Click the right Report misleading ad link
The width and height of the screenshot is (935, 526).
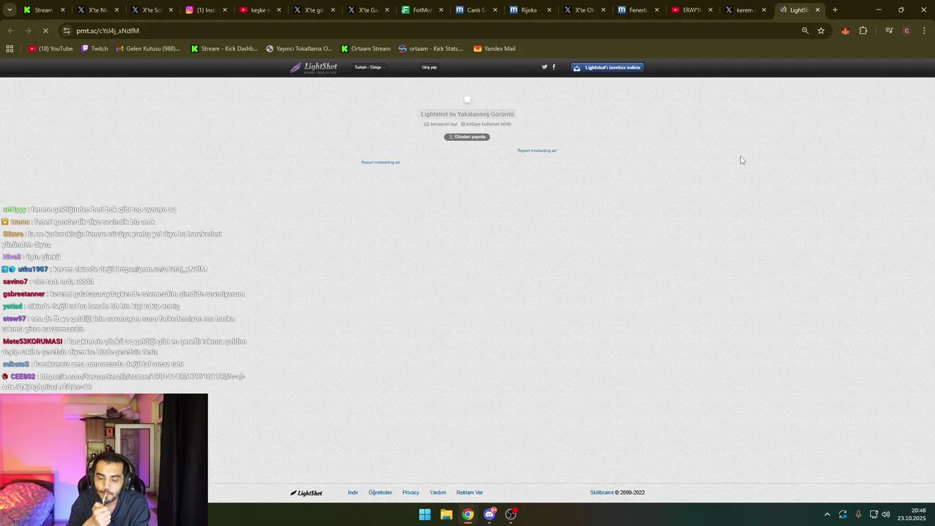[x=537, y=150]
